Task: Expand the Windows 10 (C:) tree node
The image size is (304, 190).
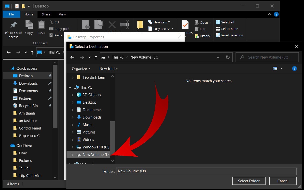Action: click(x=72, y=147)
